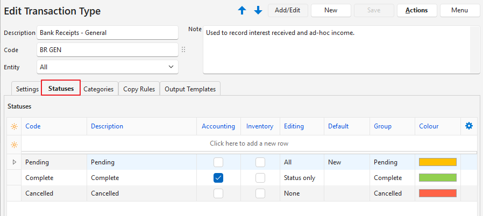Click the sun icon beside new row
This screenshot has height=216, width=483.
pos(13,144)
